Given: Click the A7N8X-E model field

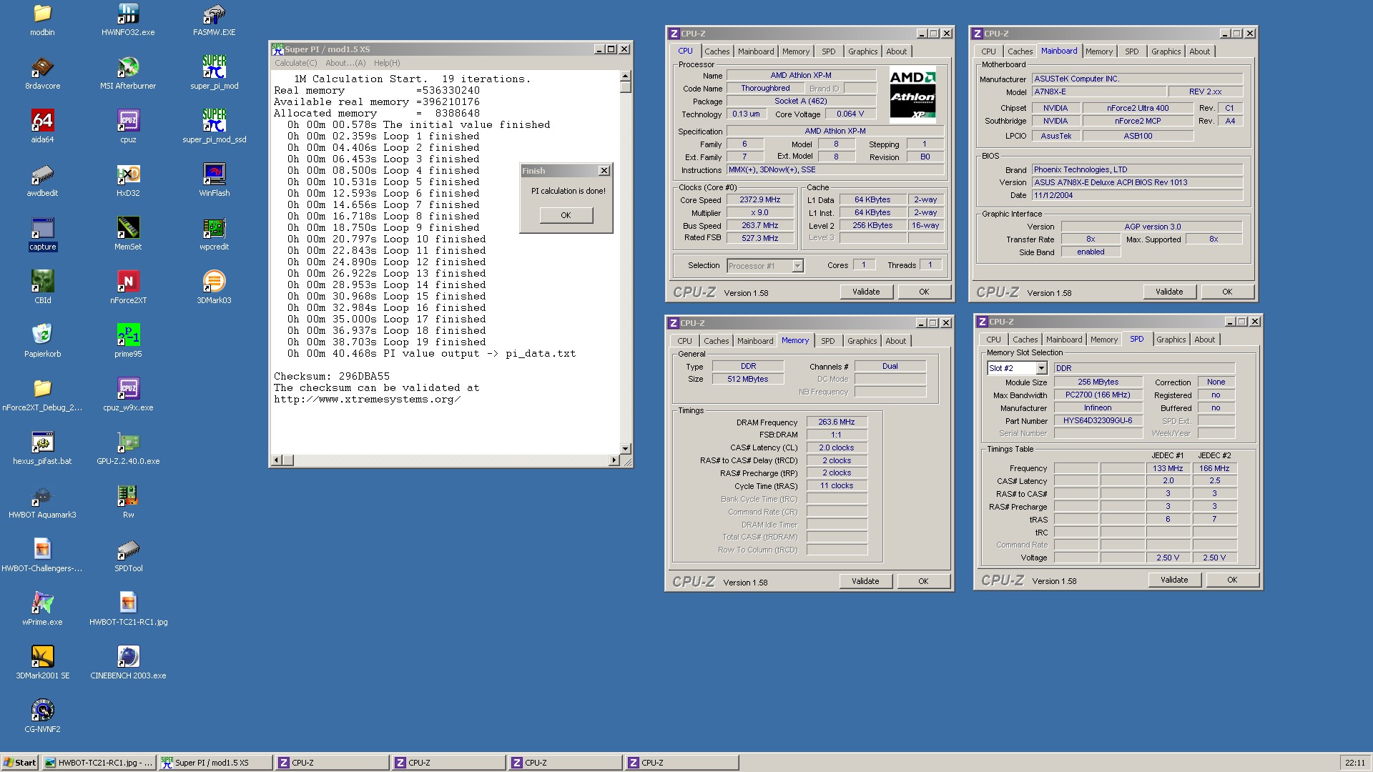Looking at the screenshot, I should point(1098,91).
